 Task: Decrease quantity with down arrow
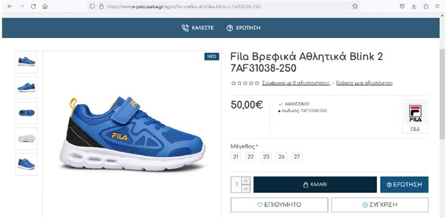(246, 188)
